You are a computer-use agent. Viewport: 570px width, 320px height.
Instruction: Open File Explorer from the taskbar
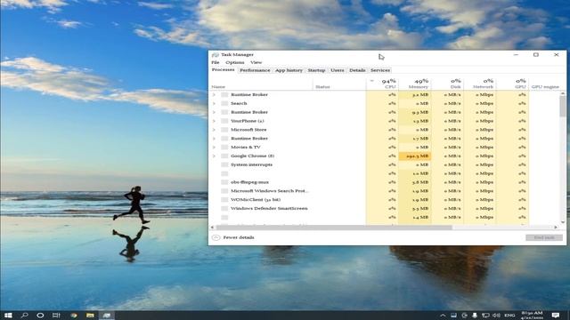click(90, 316)
